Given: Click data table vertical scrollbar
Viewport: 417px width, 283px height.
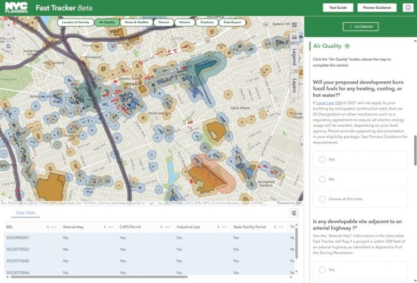Looking at the screenshot, I should coord(296,243).
